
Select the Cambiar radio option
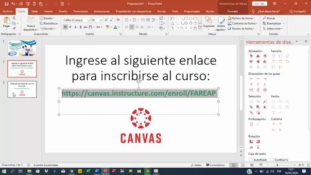tap(272, 159)
